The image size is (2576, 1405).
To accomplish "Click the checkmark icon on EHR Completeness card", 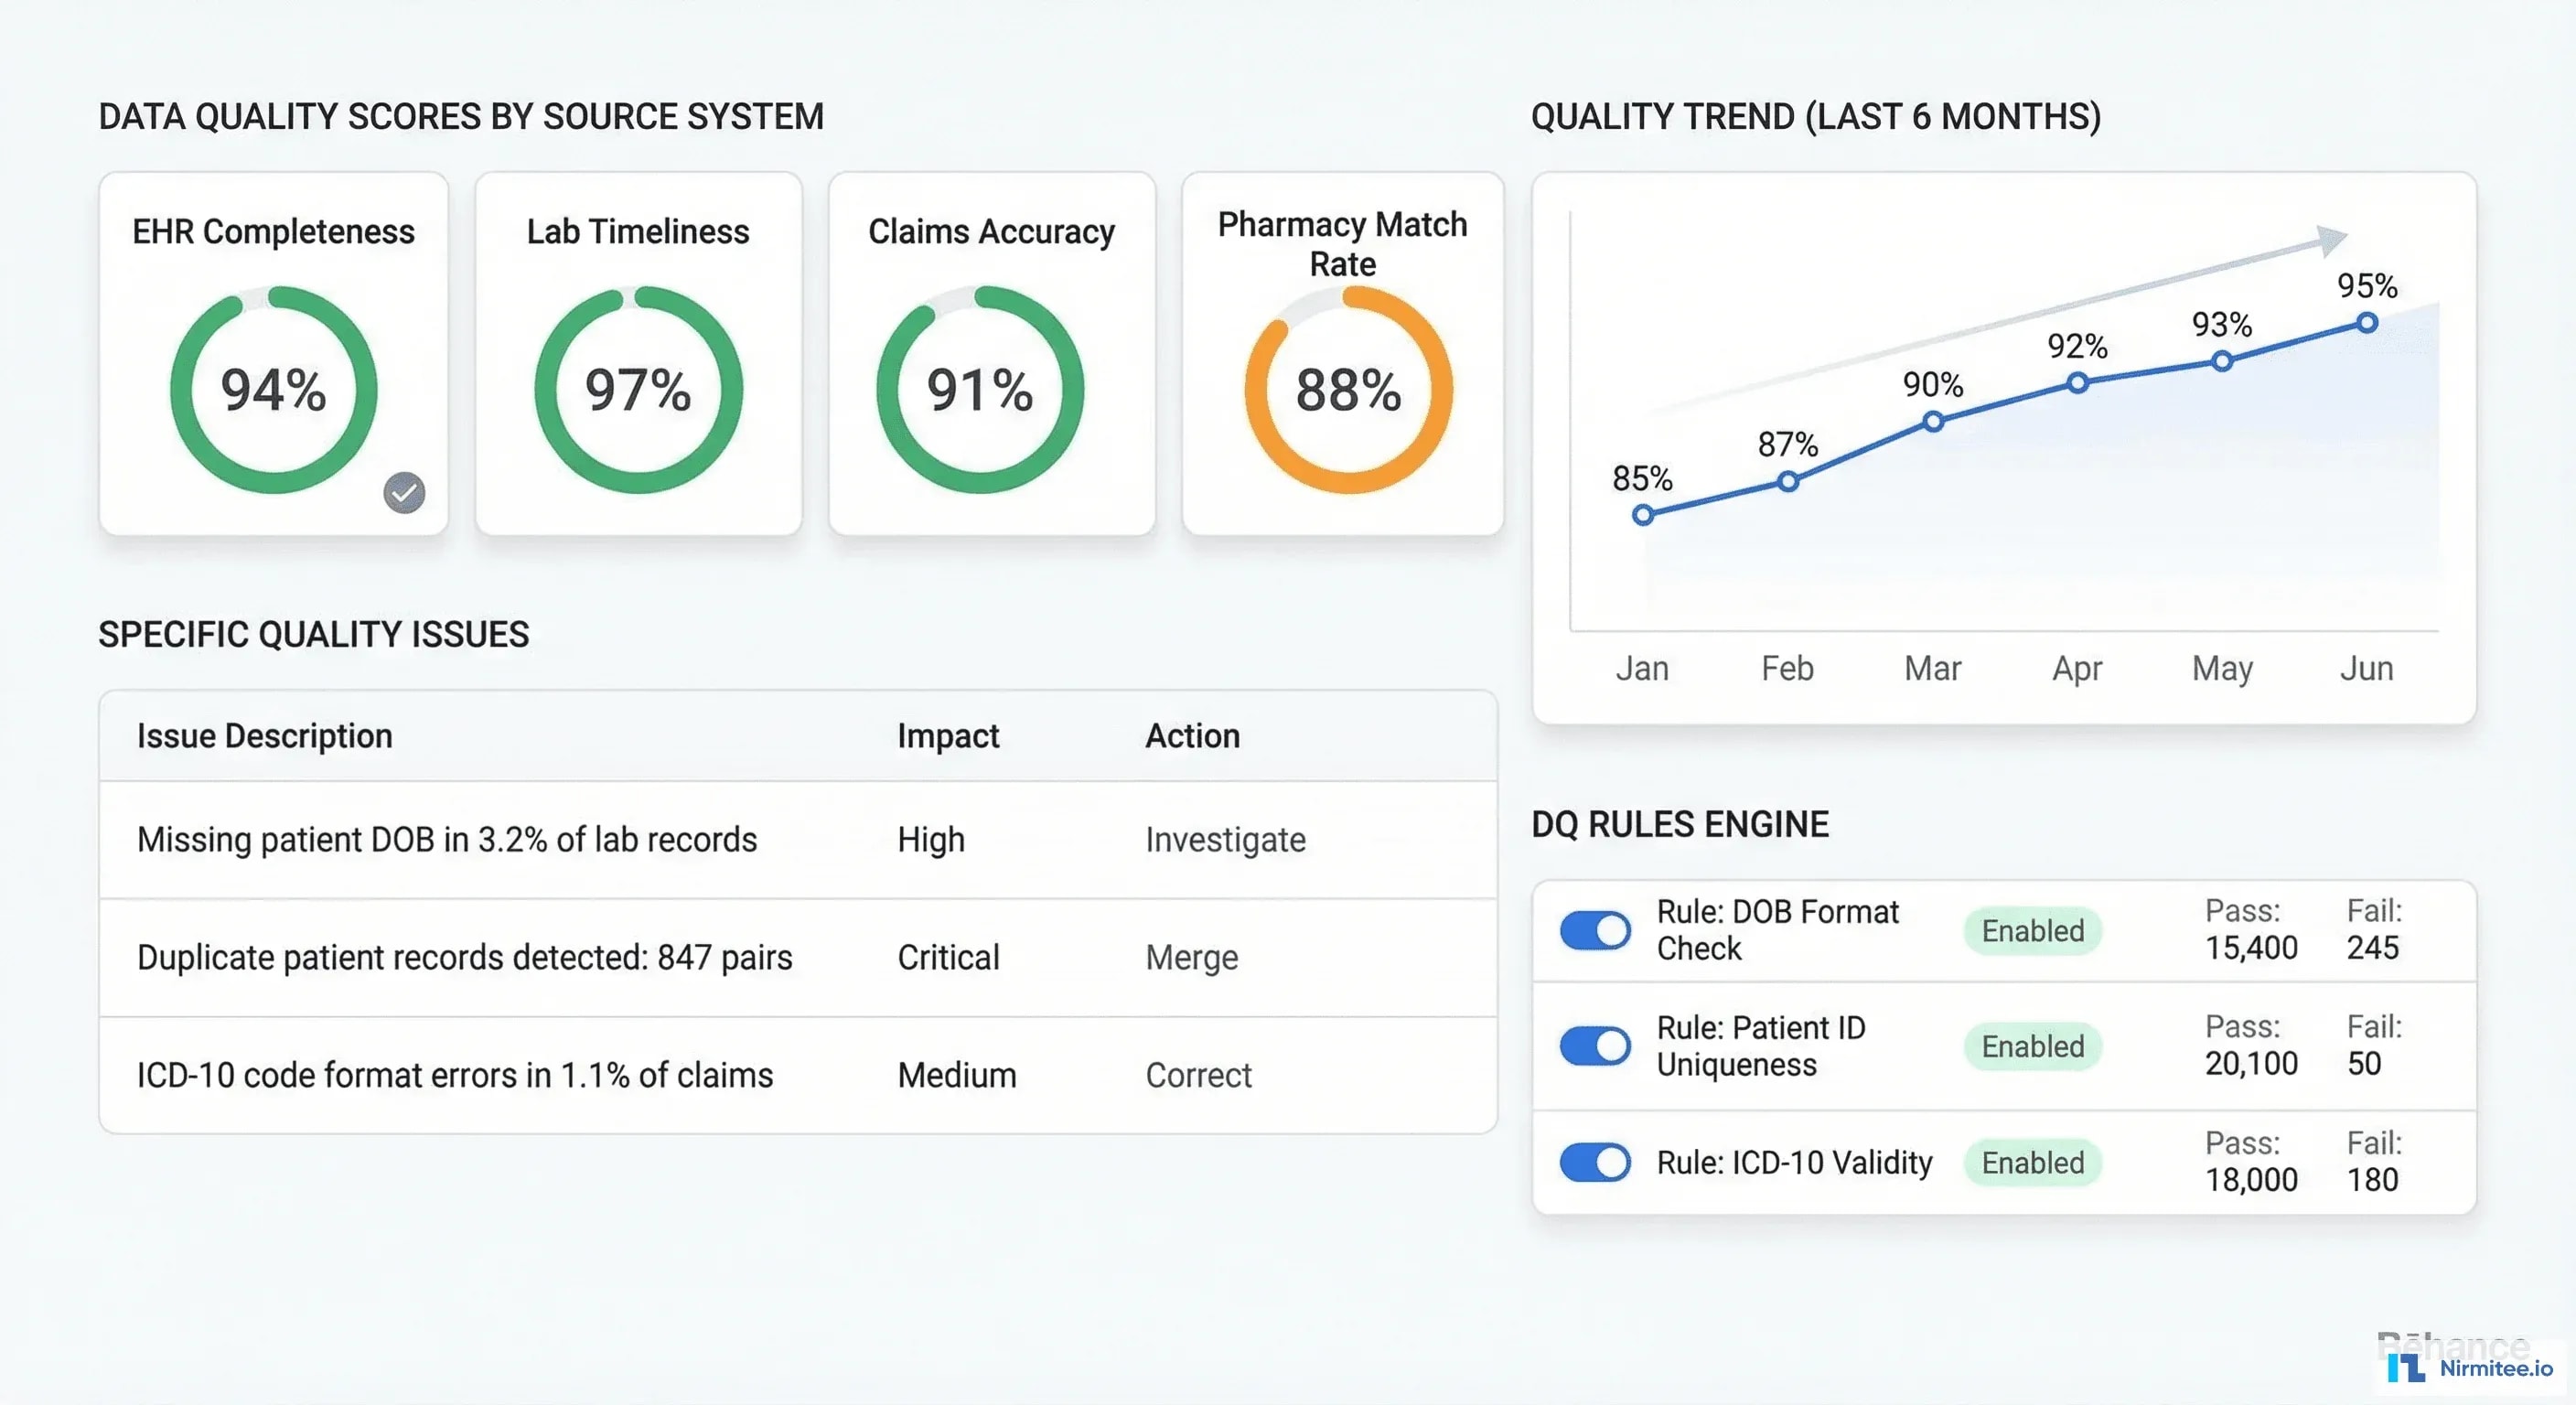I will (404, 493).
